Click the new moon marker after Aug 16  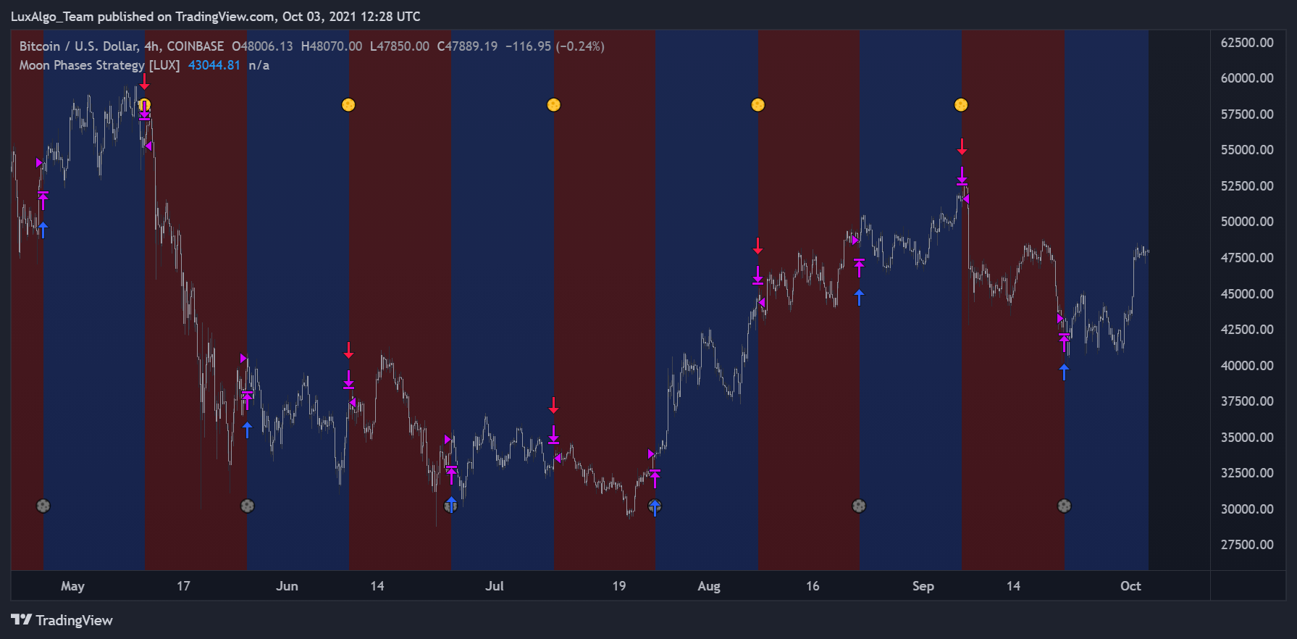point(859,506)
